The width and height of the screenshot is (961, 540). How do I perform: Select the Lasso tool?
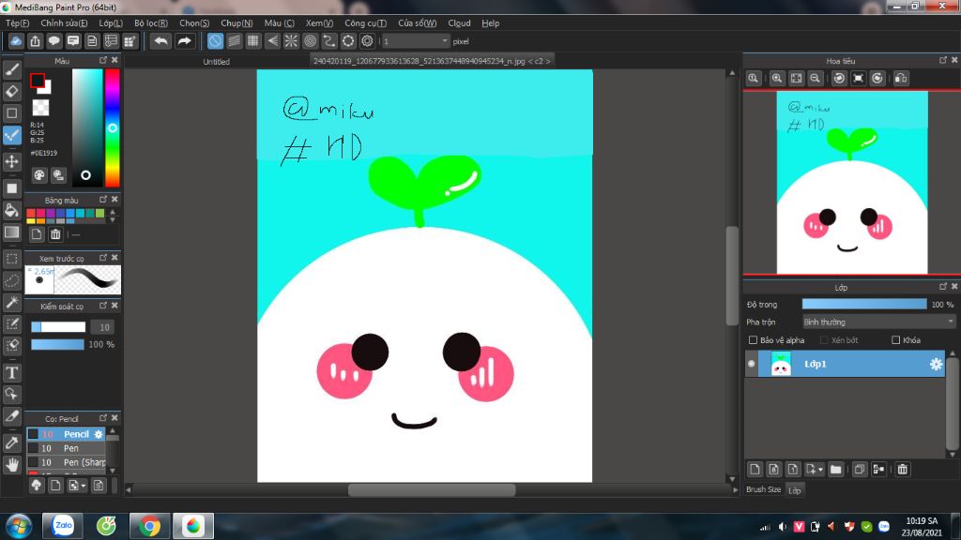click(x=11, y=281)
